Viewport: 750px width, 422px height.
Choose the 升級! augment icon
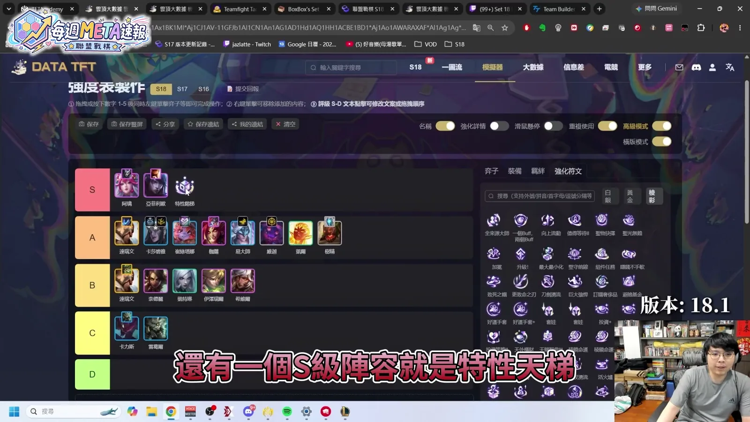tap(520, 254)
